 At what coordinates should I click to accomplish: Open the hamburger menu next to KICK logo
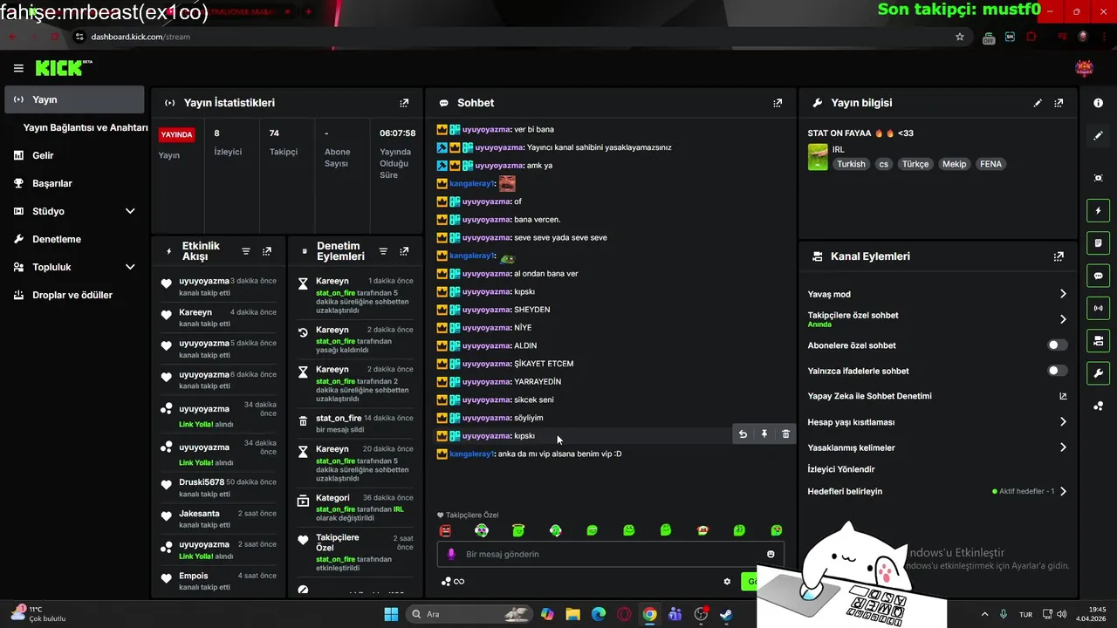pos(18,68)
